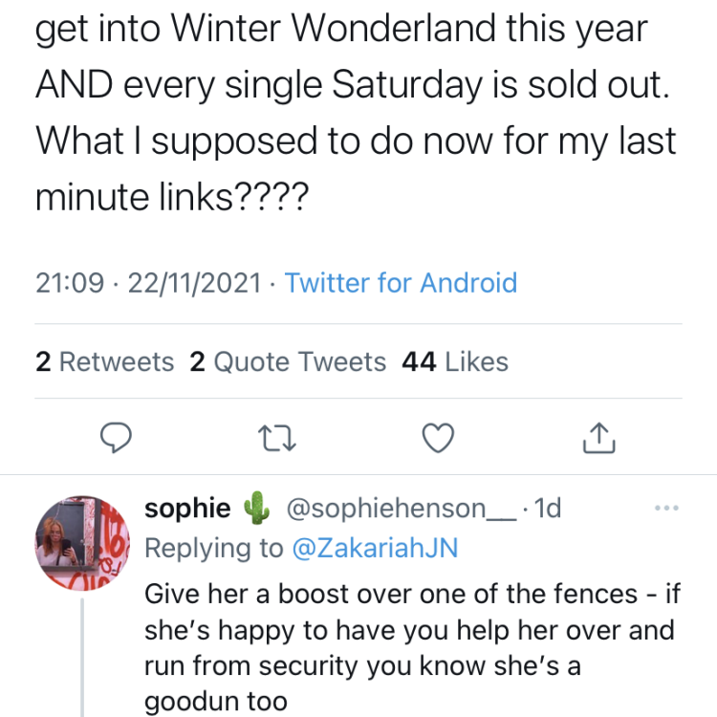Open three-dot menu on sophie's reply

tap(663, 509)
